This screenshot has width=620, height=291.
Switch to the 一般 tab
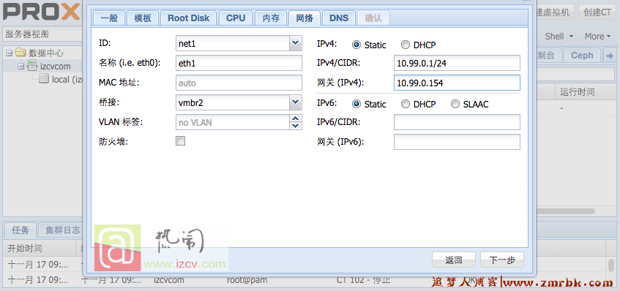pos(109,18)
